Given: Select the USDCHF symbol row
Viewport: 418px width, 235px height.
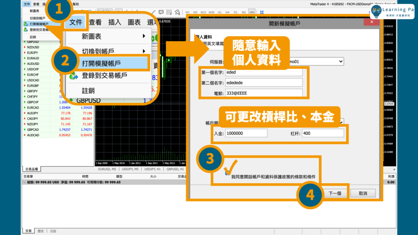Looking at the screenshot, I should [42, 69].
